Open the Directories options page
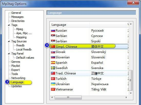Image resolution: width=141 pixels, height=105 pixels. tap(18, 21)
